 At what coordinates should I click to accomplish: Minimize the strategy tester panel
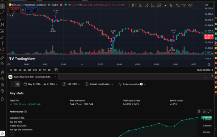(205, 77)
